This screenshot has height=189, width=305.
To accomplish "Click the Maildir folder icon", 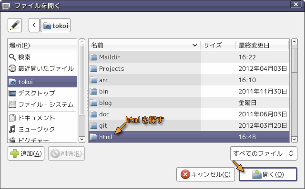I will [93, 57].
